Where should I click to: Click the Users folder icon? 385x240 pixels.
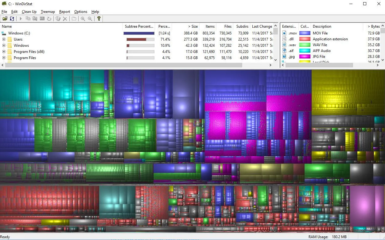point(10,39)
